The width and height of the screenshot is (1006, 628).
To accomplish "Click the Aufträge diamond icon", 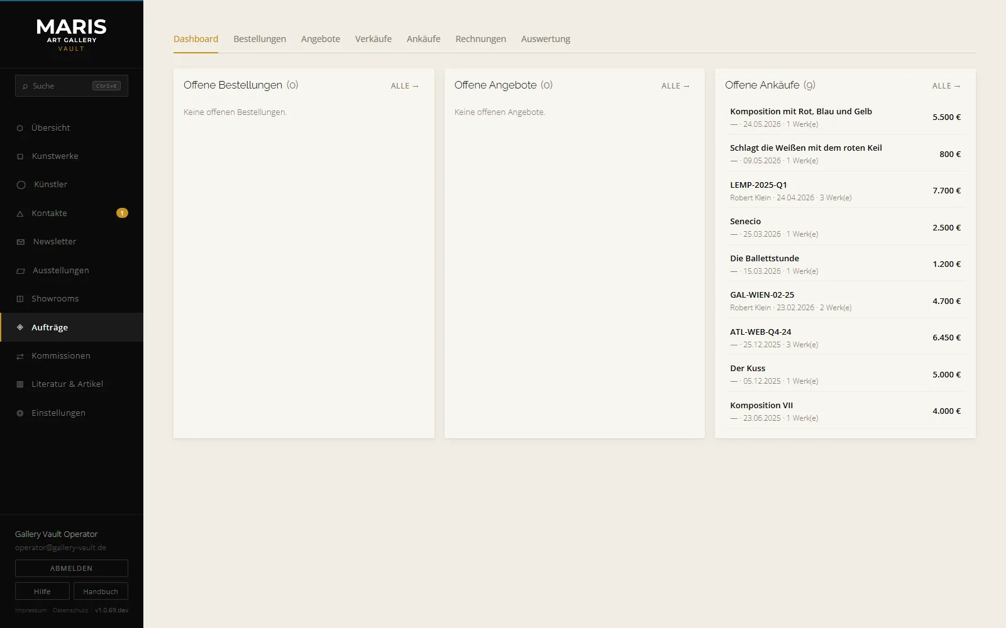I will (x=20, y=327).
